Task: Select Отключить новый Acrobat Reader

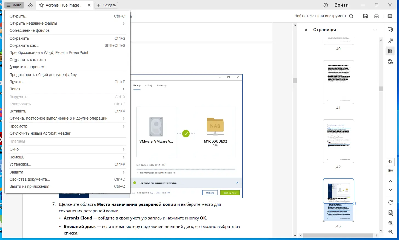Action: point(67,133)
